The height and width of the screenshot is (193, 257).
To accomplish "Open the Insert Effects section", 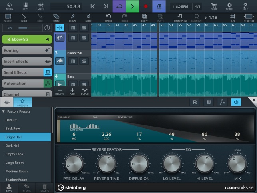I will [x=26, y=61].
